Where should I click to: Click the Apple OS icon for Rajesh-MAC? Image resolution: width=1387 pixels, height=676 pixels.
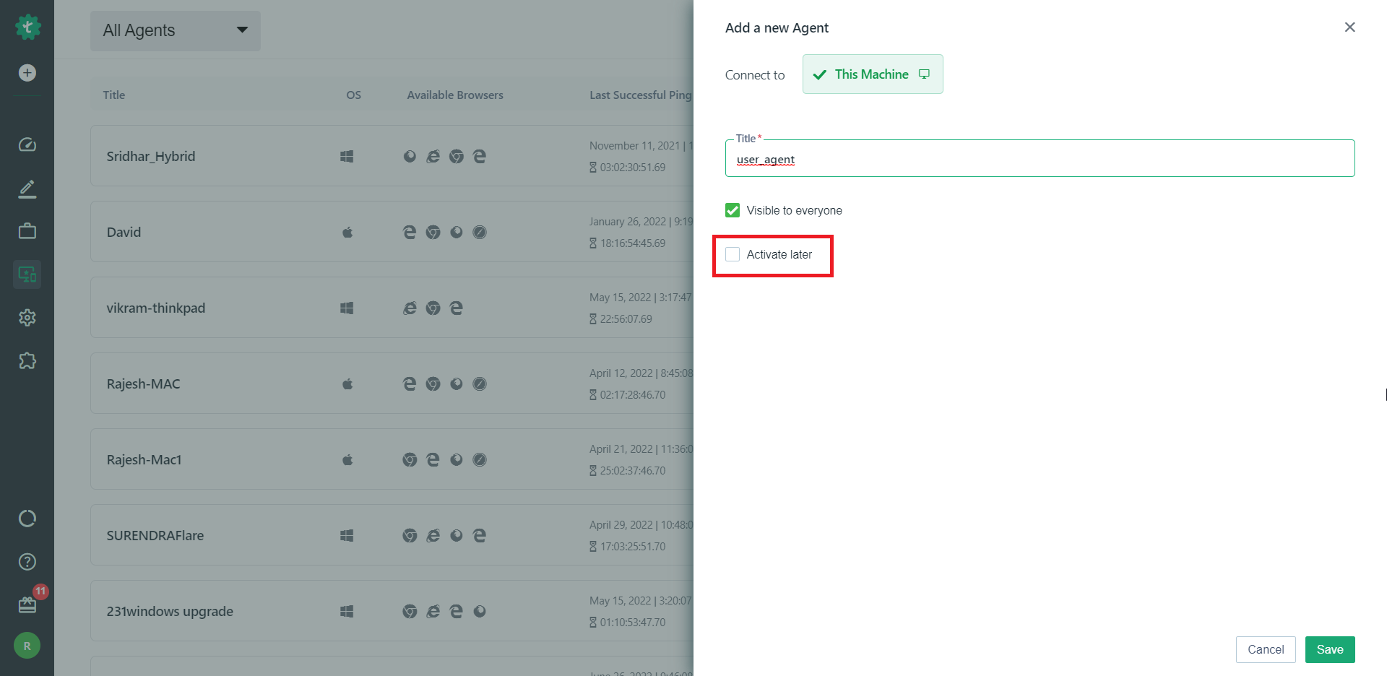(x=347, y=383)
